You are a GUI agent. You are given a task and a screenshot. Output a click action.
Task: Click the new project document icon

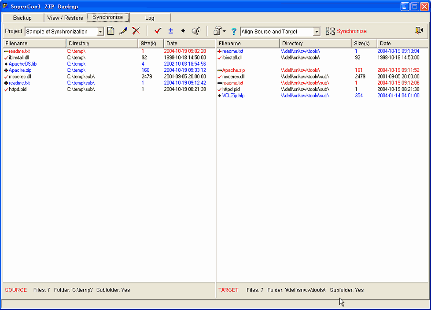[111, 31]
